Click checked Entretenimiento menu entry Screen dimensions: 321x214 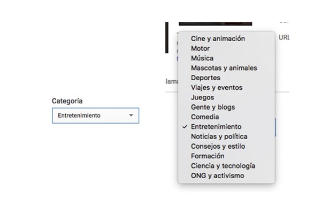pyautogui.click(x=226, y=127)
